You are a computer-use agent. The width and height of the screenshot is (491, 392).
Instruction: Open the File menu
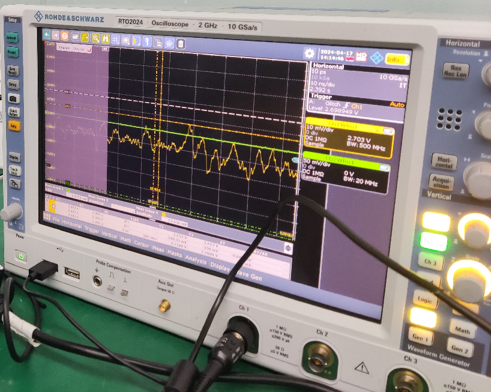56,220
